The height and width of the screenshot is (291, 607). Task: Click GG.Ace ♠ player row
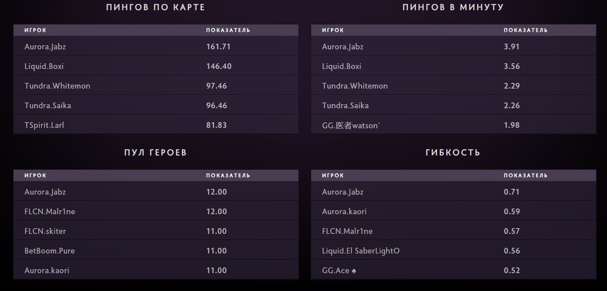pyautogui.click(x=339, y=270)
